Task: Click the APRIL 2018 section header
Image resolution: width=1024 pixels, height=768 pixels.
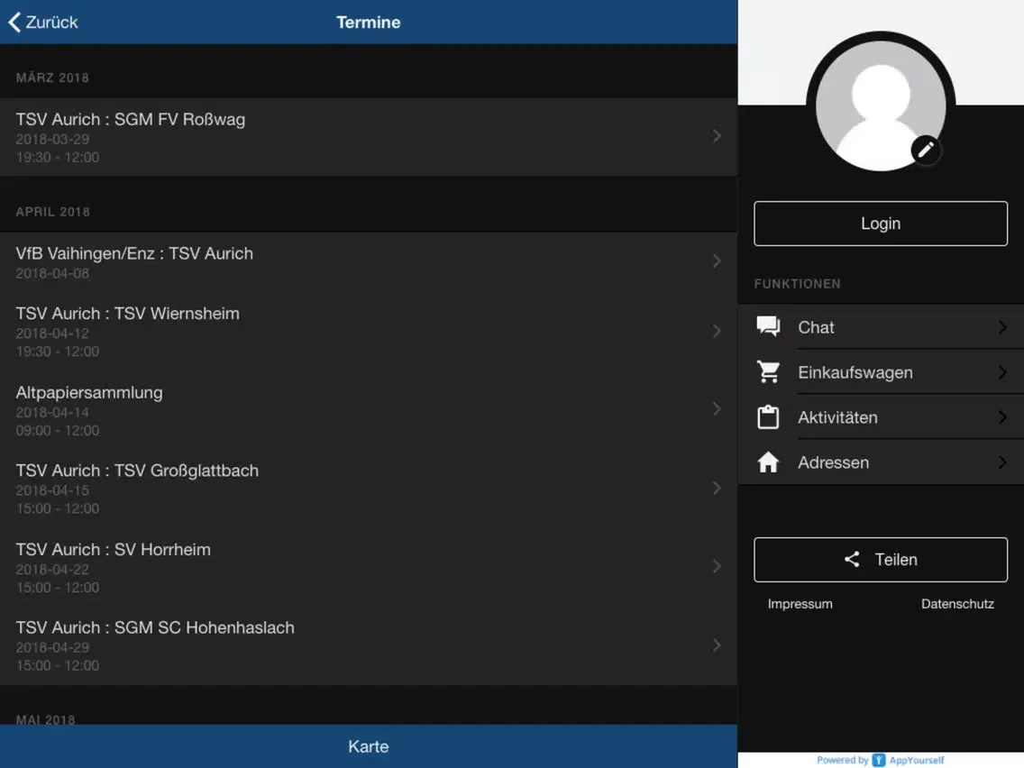Action: (53, 212)
